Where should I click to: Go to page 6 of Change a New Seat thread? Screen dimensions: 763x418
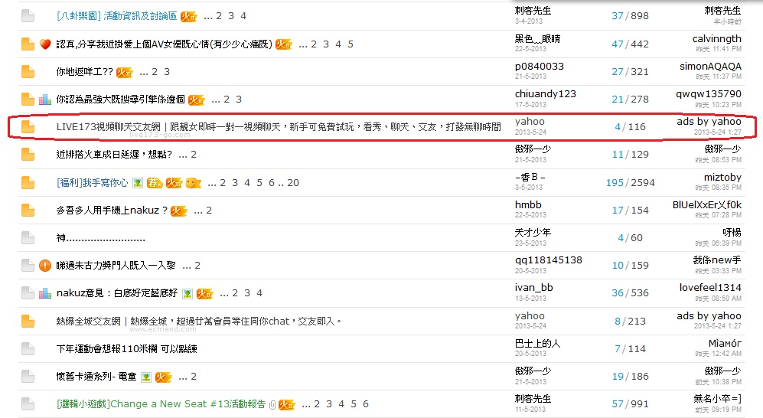366,404
